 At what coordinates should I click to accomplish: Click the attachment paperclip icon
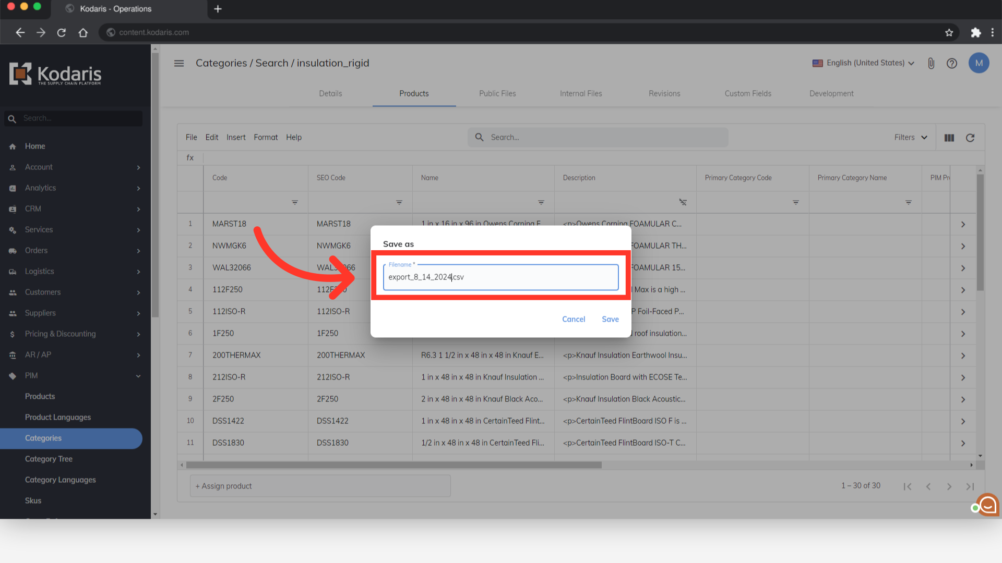coord(931,63)
